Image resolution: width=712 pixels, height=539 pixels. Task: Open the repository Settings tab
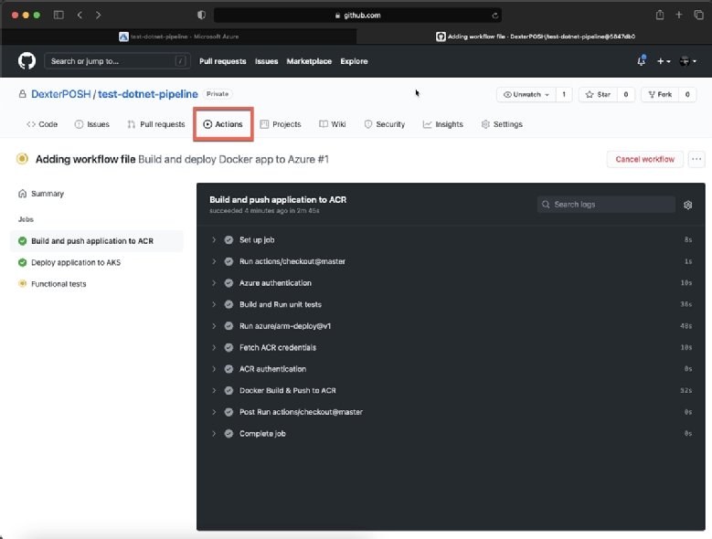(x=502, y=124)
